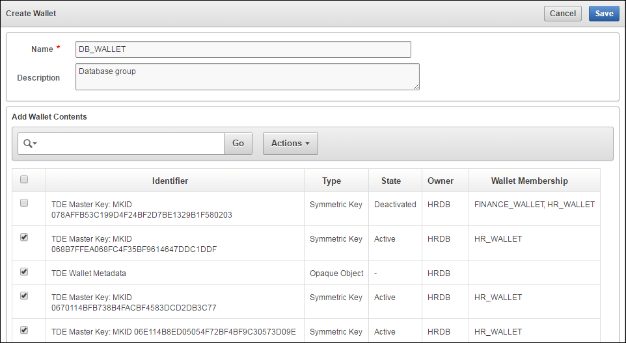Sort by the Identifier column header
The width and height of the screenshot is (626, 343).
170,181
